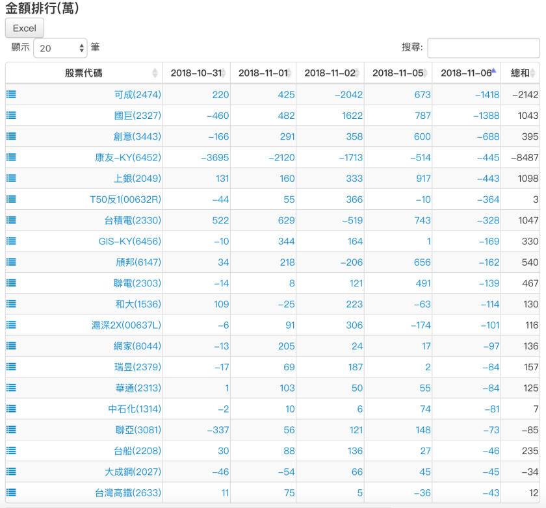Click the detail icon beside 台船(2208)
The height and width of the screenshot is (508, 546).
click(11, 451)
